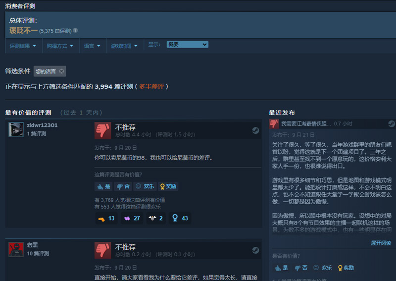Viewport: 396px width, 281px height.
Task: Click the purple award icon showing 27
Action: point(132,218)
